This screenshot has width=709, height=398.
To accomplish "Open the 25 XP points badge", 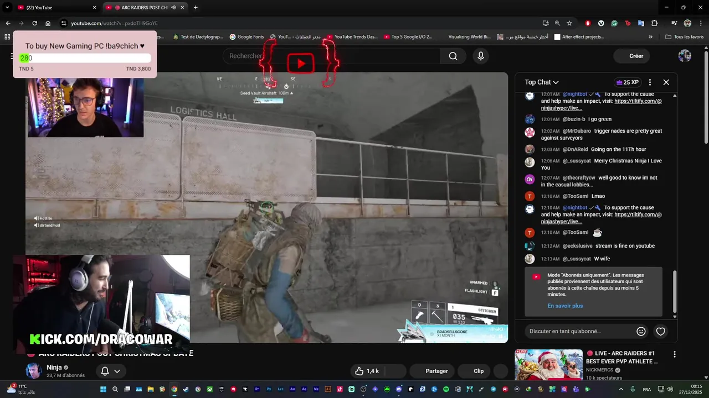I will coord(628,82).
